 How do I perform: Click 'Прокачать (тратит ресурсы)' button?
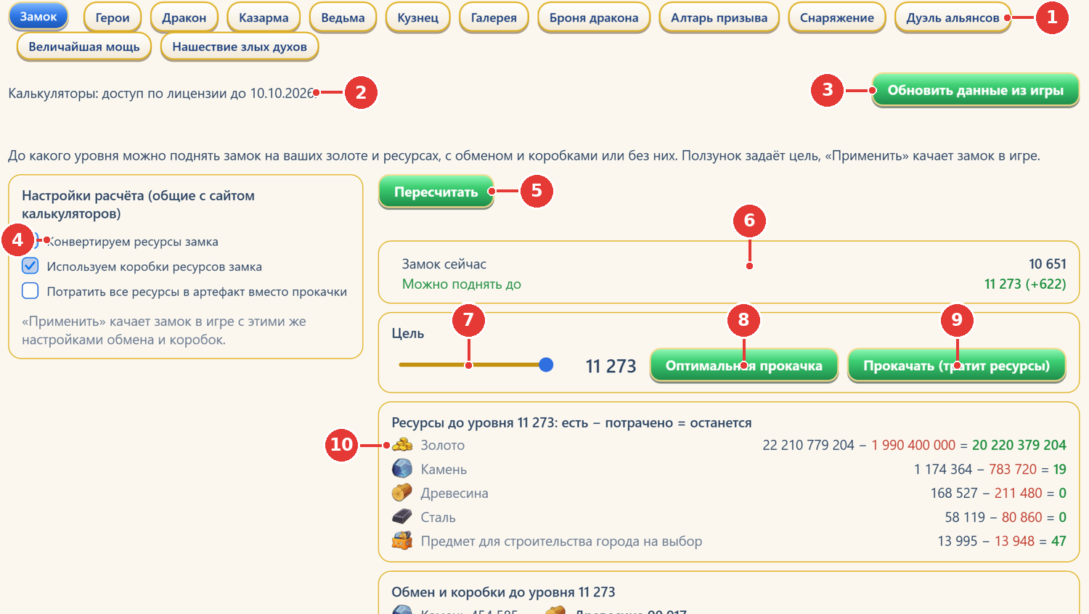(x=956, y=366)
